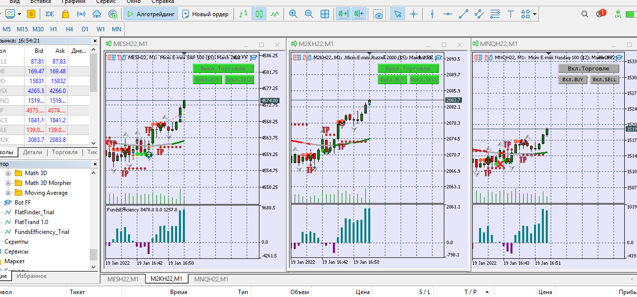The width and height of the screenshot is (637, 297).
Task: Click the green LVL connection icon
Action: (618, 14)
